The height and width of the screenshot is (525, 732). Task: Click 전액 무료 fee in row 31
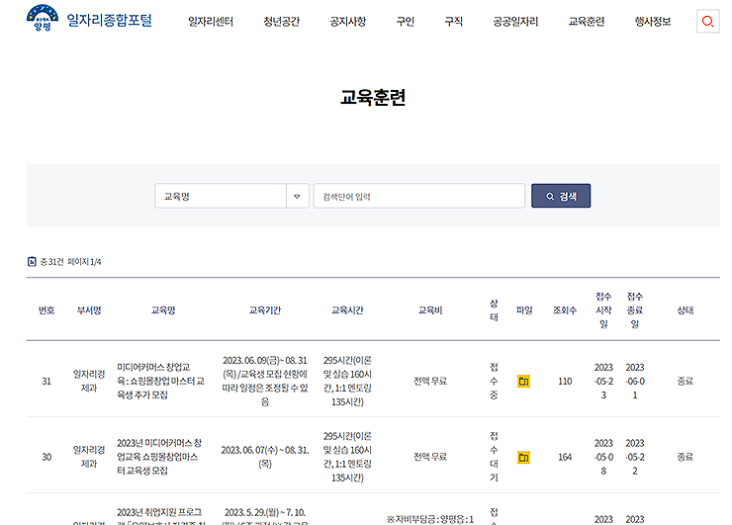pos(430,382)
